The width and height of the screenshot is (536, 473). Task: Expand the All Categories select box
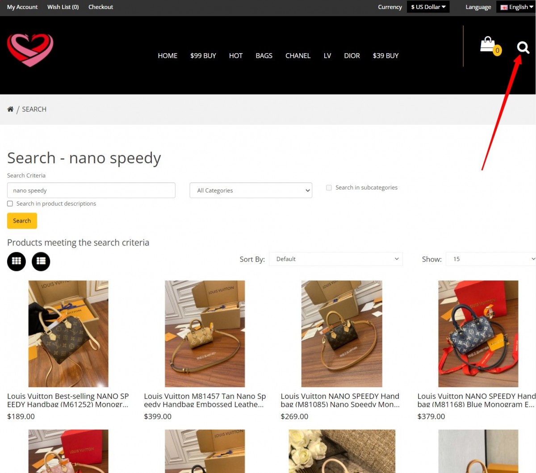[251, 190]
